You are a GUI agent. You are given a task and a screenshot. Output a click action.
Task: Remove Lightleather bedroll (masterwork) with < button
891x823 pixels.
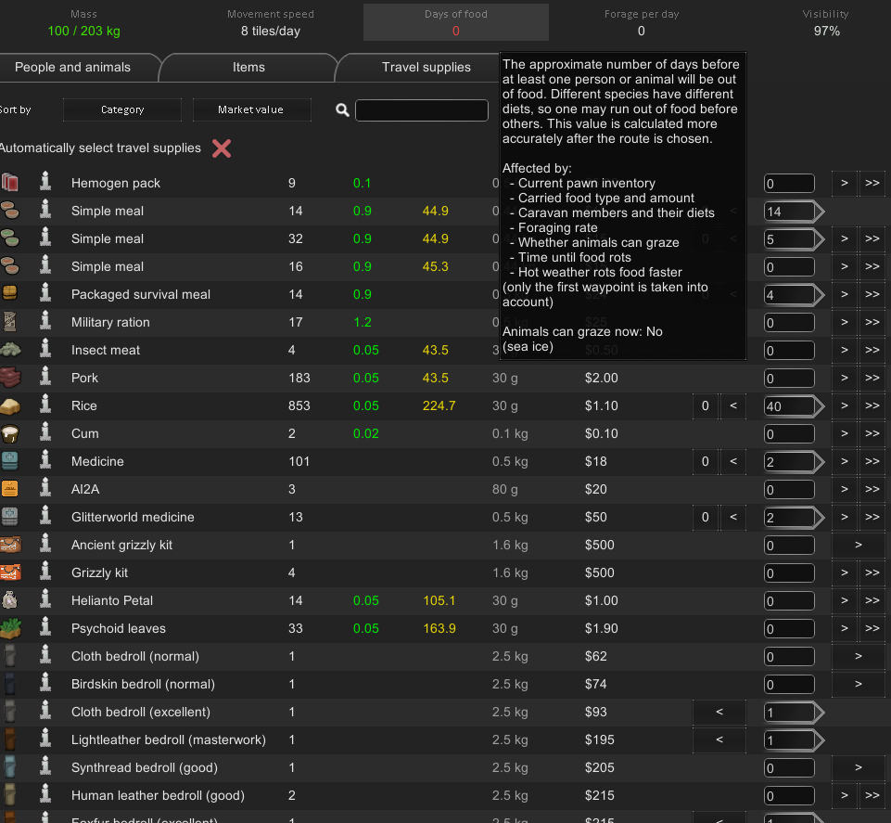click(x=719, y=740)
